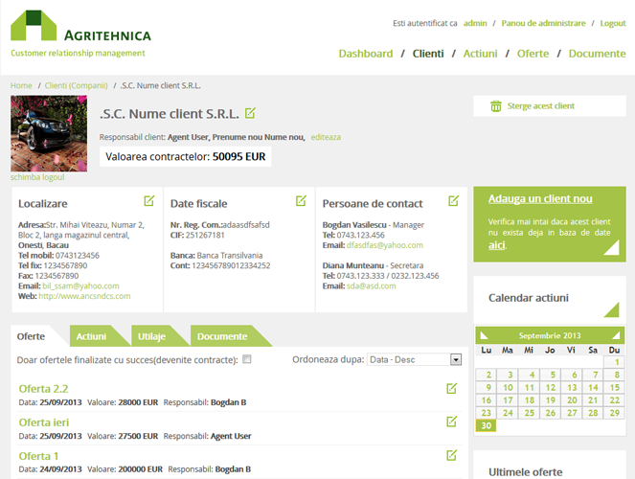Image resolution: width=635 pixels, height=479 pixels.
Task: Click Banca Transilvania text
Action: tap(230, 255)
